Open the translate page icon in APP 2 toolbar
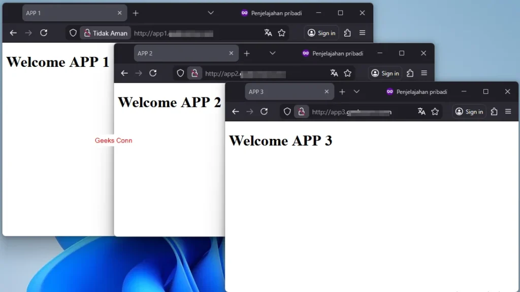This screenshot has height=292, width=520. 334,73
